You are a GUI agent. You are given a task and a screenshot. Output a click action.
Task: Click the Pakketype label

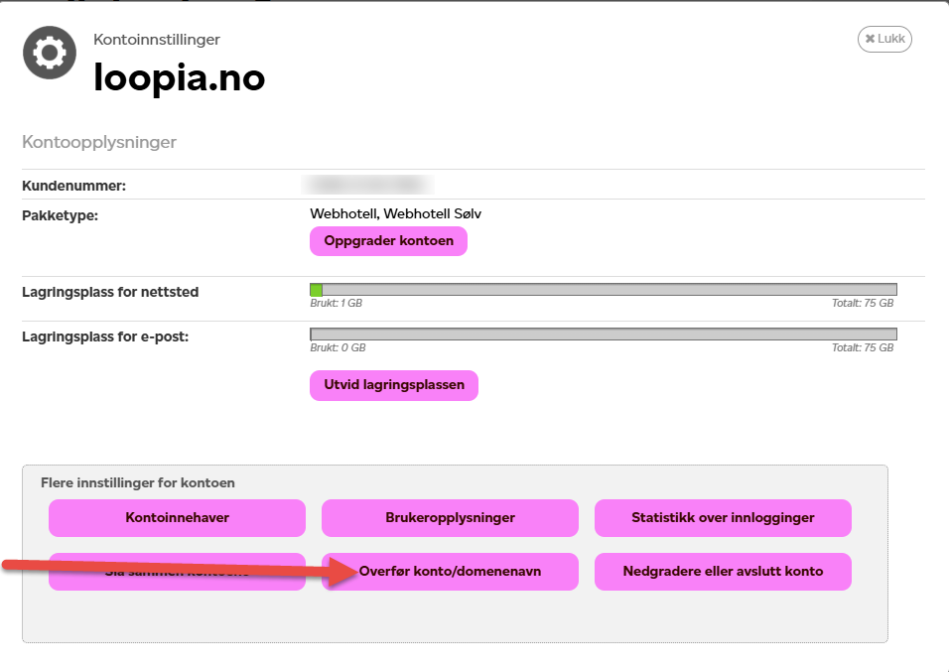(60, 215)
